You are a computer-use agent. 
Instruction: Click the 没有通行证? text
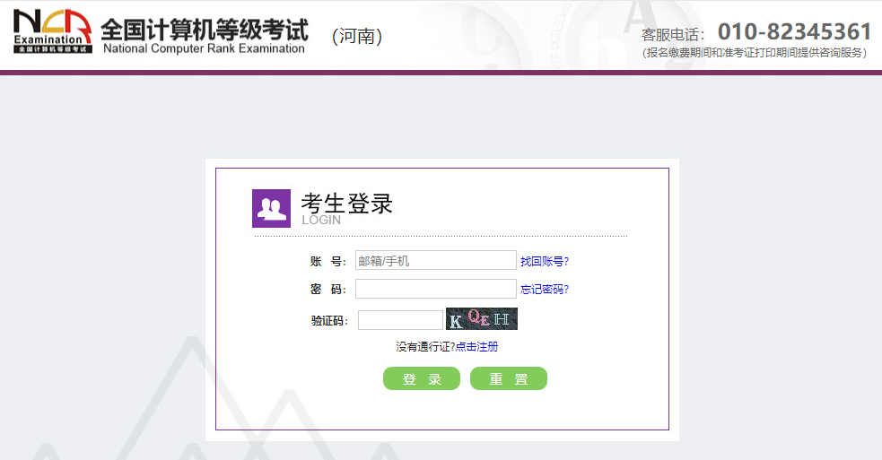425,346
